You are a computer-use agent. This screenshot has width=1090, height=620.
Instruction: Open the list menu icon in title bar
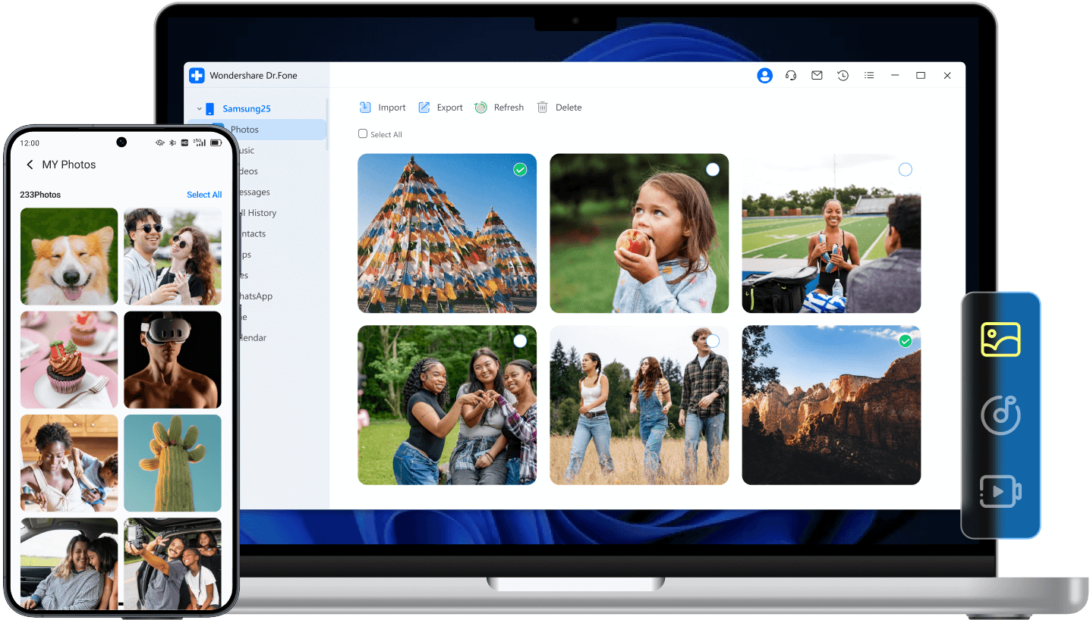pyautogui.click(x=870, y=76)
